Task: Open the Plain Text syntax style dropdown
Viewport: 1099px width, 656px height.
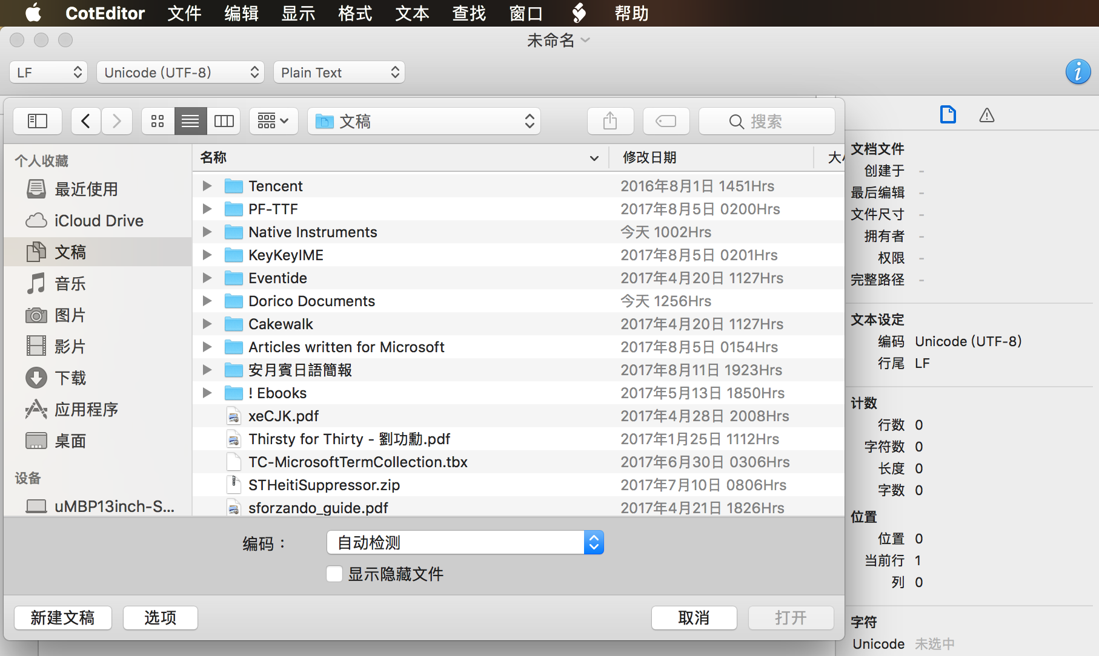Action: point(339,71)
